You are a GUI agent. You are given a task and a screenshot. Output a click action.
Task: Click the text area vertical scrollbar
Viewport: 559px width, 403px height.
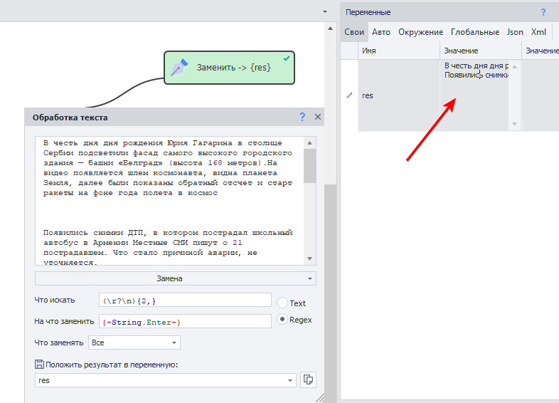click(309, 199)
